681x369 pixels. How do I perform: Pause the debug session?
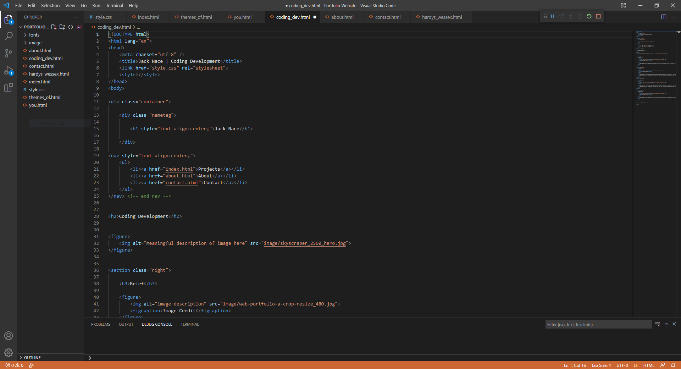[552, 16]
